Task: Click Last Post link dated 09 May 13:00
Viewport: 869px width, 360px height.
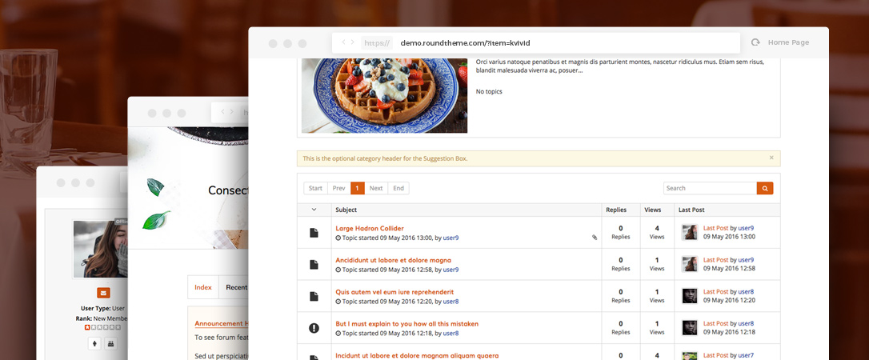Action: 715,228
